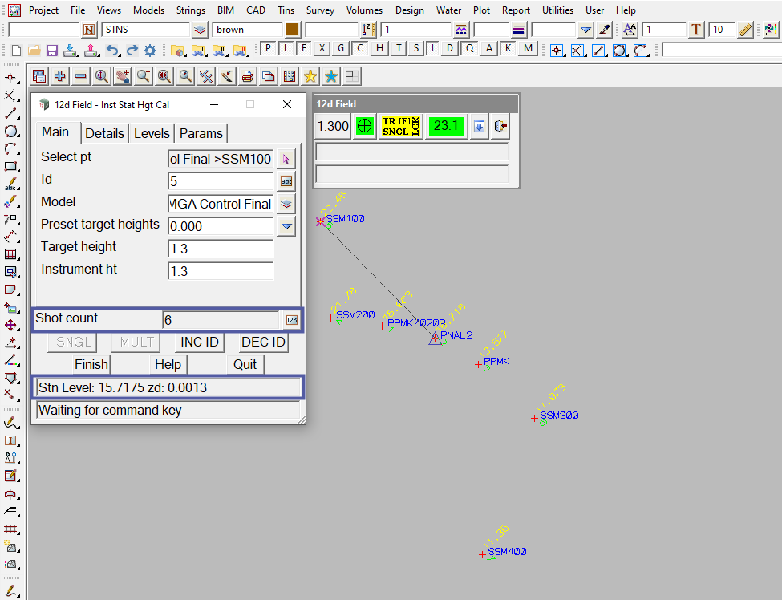The image size is (782, 600).
Task: Click the Select pt cursor pick icon
Action: [x=286, y=159]
